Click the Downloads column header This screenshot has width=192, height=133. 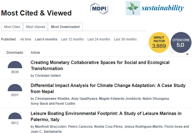(15, 53)
